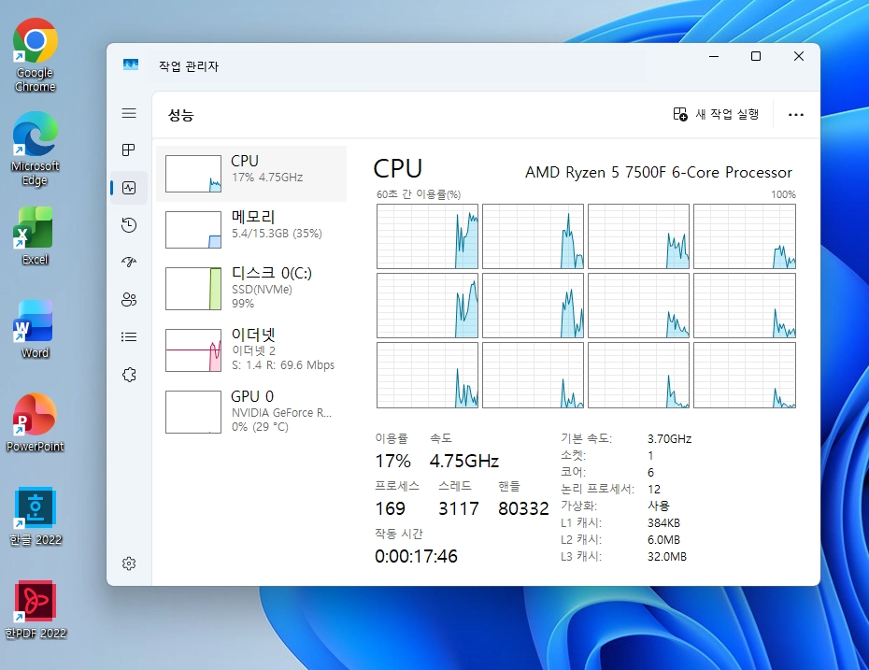
Task: Minimize the Task Manager window
Action: click(x=714, y=56)
